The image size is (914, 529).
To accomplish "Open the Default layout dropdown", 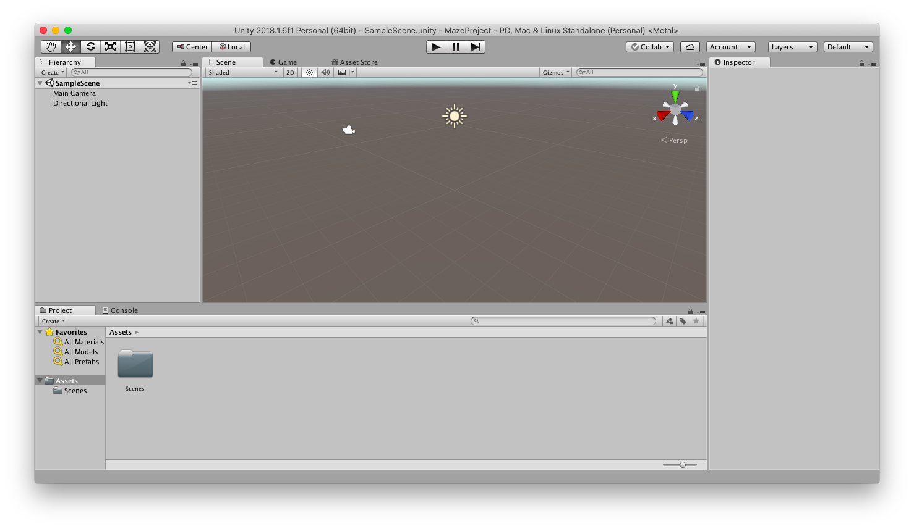I will coord(848,47).
